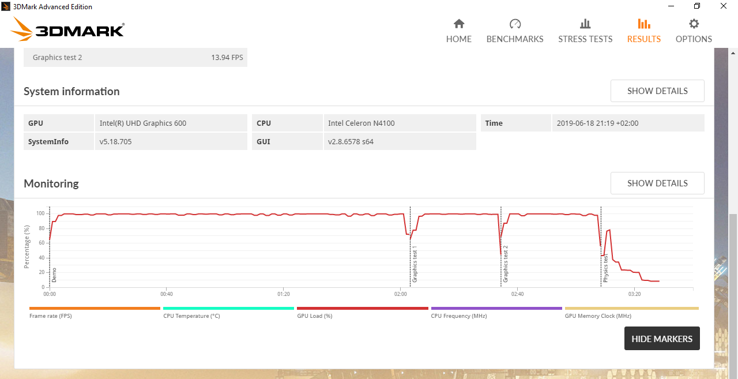
Task: Click the 00:40 time axis label
Action: pos(167,294)
